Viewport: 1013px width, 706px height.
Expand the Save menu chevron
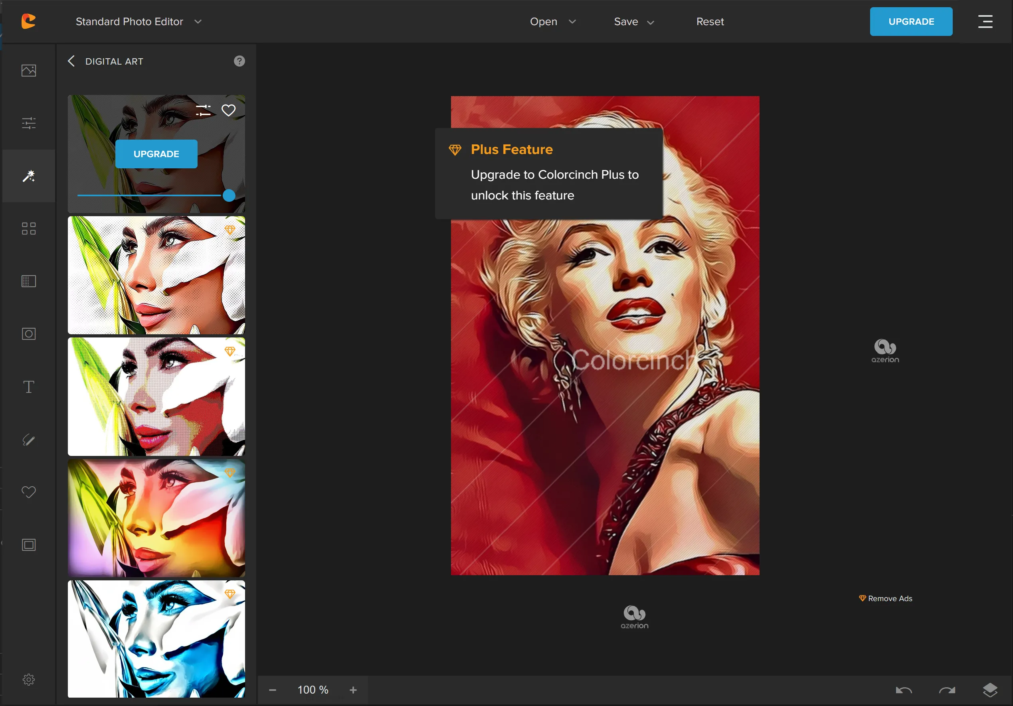tap(650, 22)
